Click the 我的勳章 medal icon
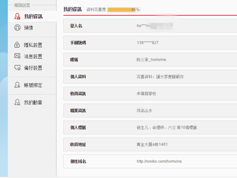Viewport: 237px width, 178px height. (x=18, y=102)
